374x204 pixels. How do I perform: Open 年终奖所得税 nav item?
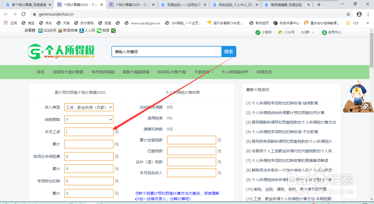coord(103,72)
